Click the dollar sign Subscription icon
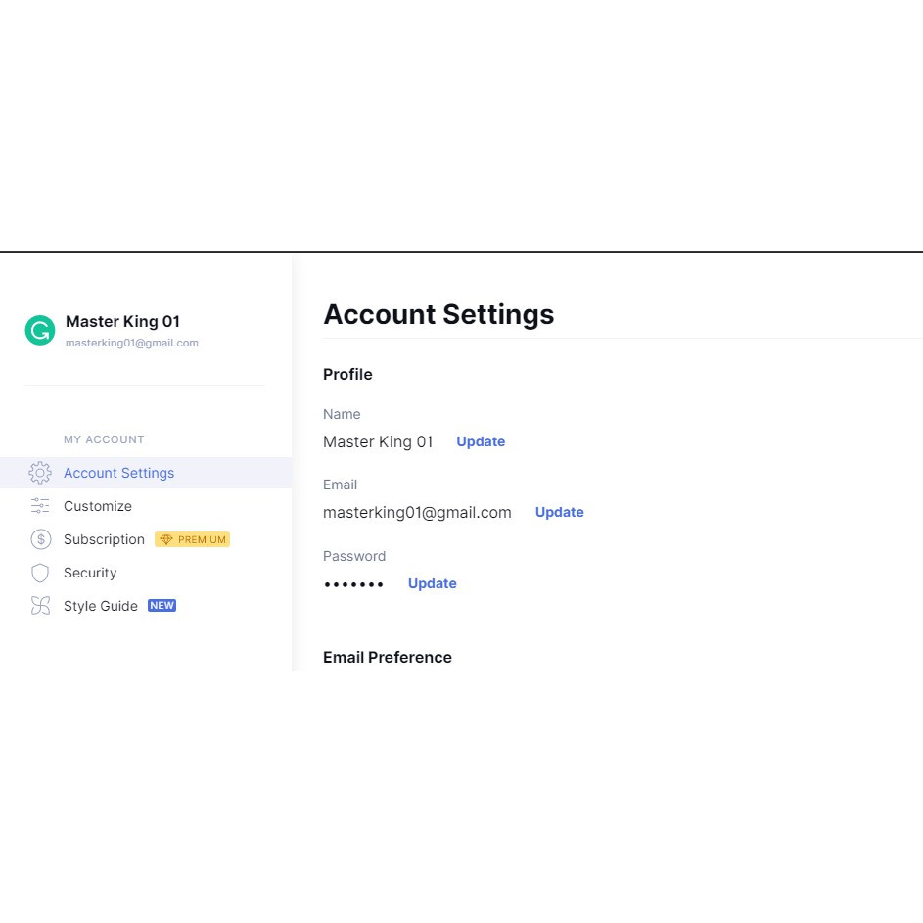This screenshot has height=923, width=923. coord(40,539)
